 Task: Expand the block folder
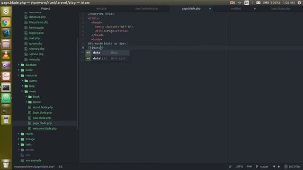tap(26, 96)
